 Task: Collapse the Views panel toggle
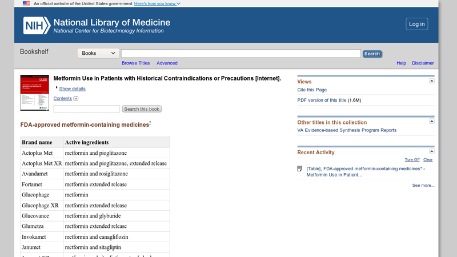(x=432, y=81)
